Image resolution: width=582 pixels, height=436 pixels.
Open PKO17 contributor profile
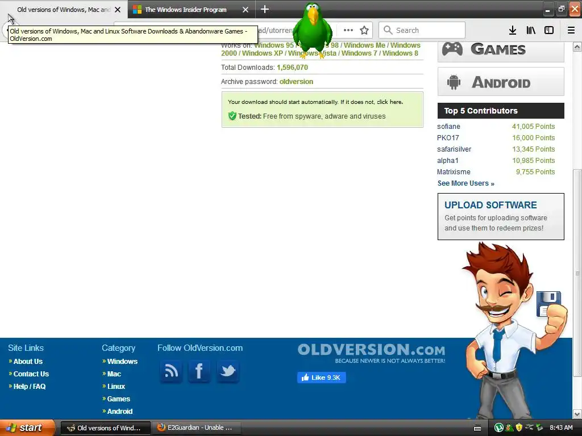coord(448,138)
